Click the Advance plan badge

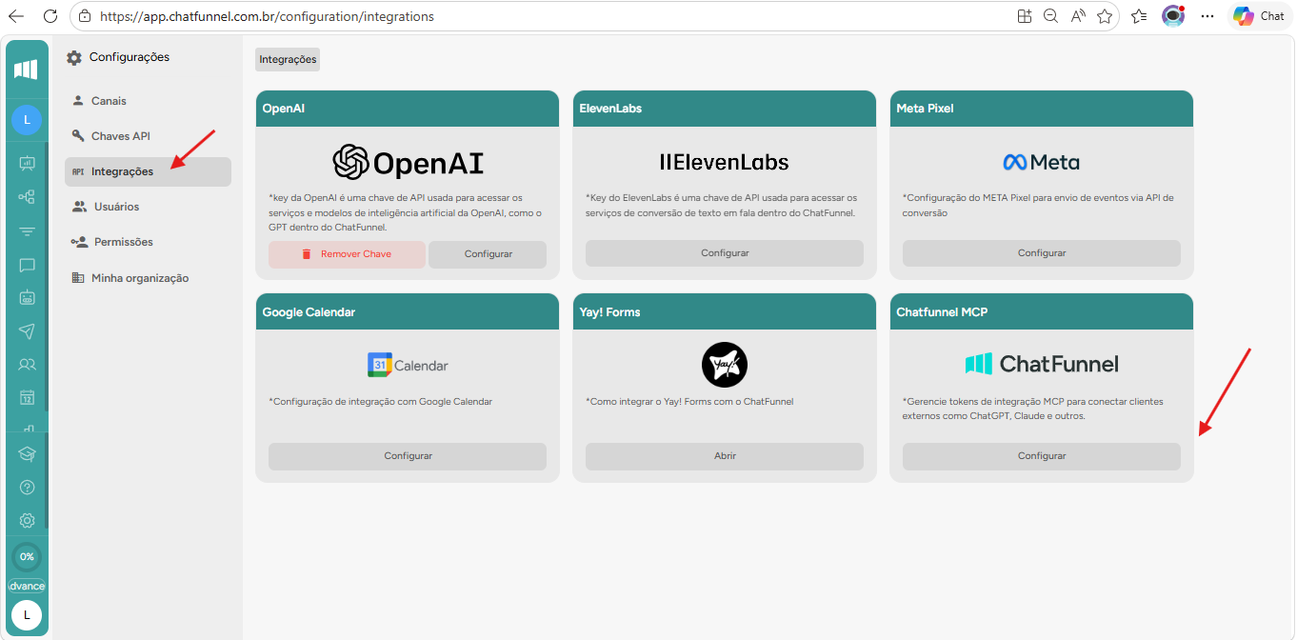click(x=27, y=586)
